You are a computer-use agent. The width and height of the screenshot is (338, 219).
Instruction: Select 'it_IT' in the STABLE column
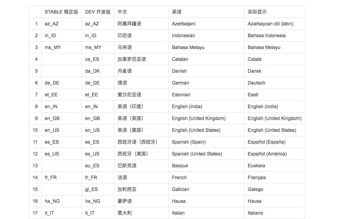click(62, 213)
